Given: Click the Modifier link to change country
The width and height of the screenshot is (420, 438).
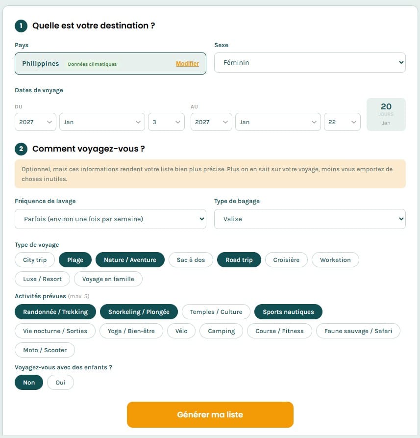Looking at the screenshot, I should click(187, 63).
